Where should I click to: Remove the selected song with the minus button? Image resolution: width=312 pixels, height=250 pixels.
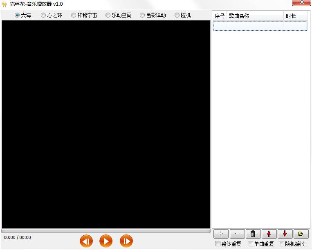[x=237, y=234]
